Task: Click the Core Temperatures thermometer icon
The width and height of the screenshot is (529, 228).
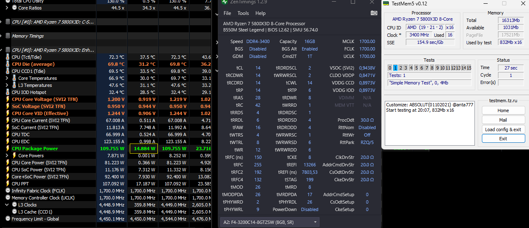Action: (14, 78)
